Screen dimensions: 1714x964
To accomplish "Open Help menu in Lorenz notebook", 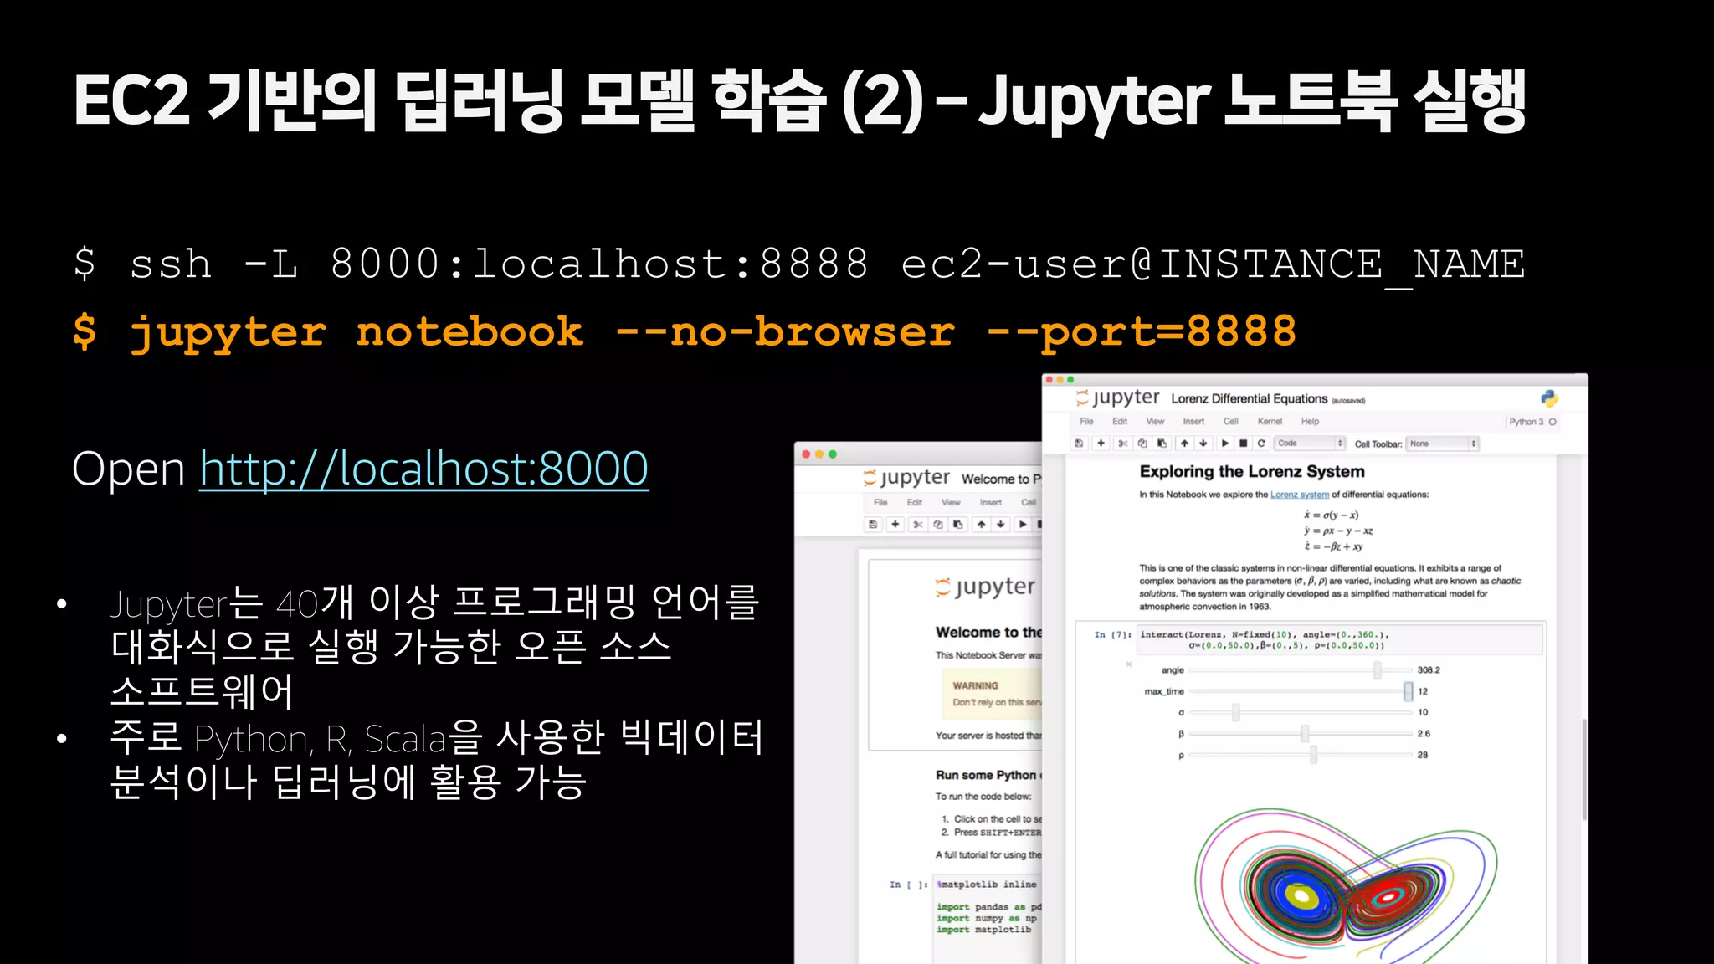I will (1310, 422).
